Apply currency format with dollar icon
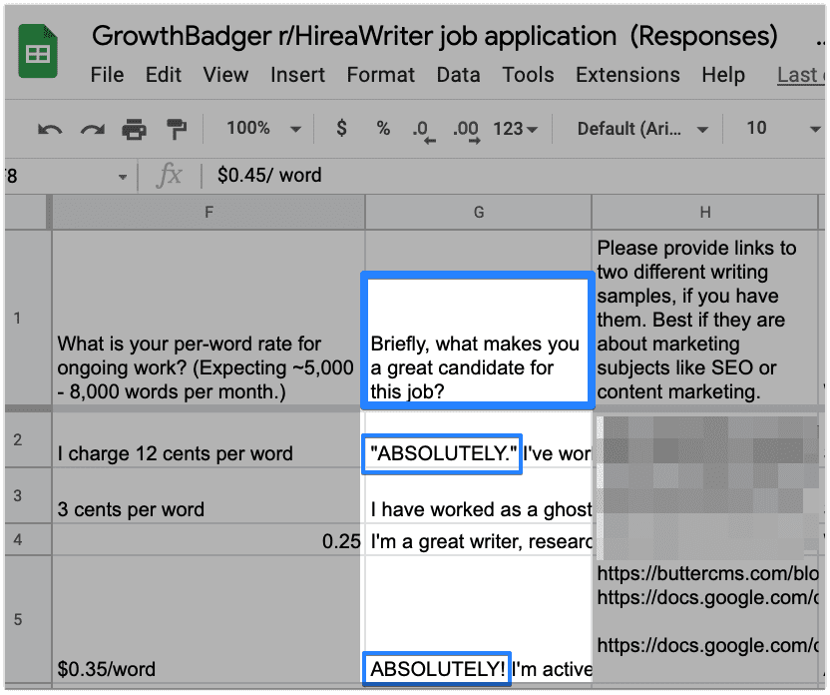The width and height of the screenshot is (830, 695). coord(342,129)
